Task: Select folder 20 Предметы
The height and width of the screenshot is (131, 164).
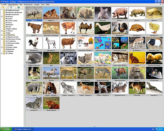Action: point(10,49)
